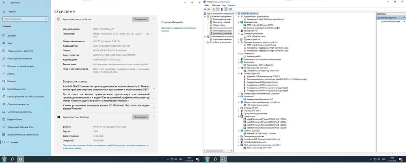Click the Computer Management icon on the right taskbar

coord(223,159)
